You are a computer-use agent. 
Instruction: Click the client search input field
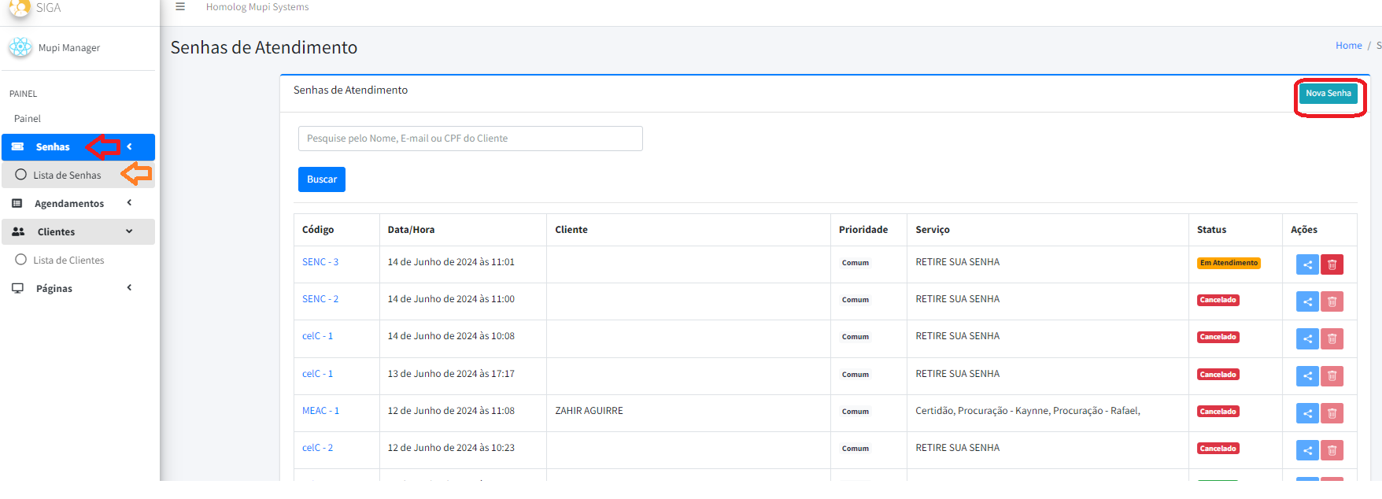(x=470, y=139)
